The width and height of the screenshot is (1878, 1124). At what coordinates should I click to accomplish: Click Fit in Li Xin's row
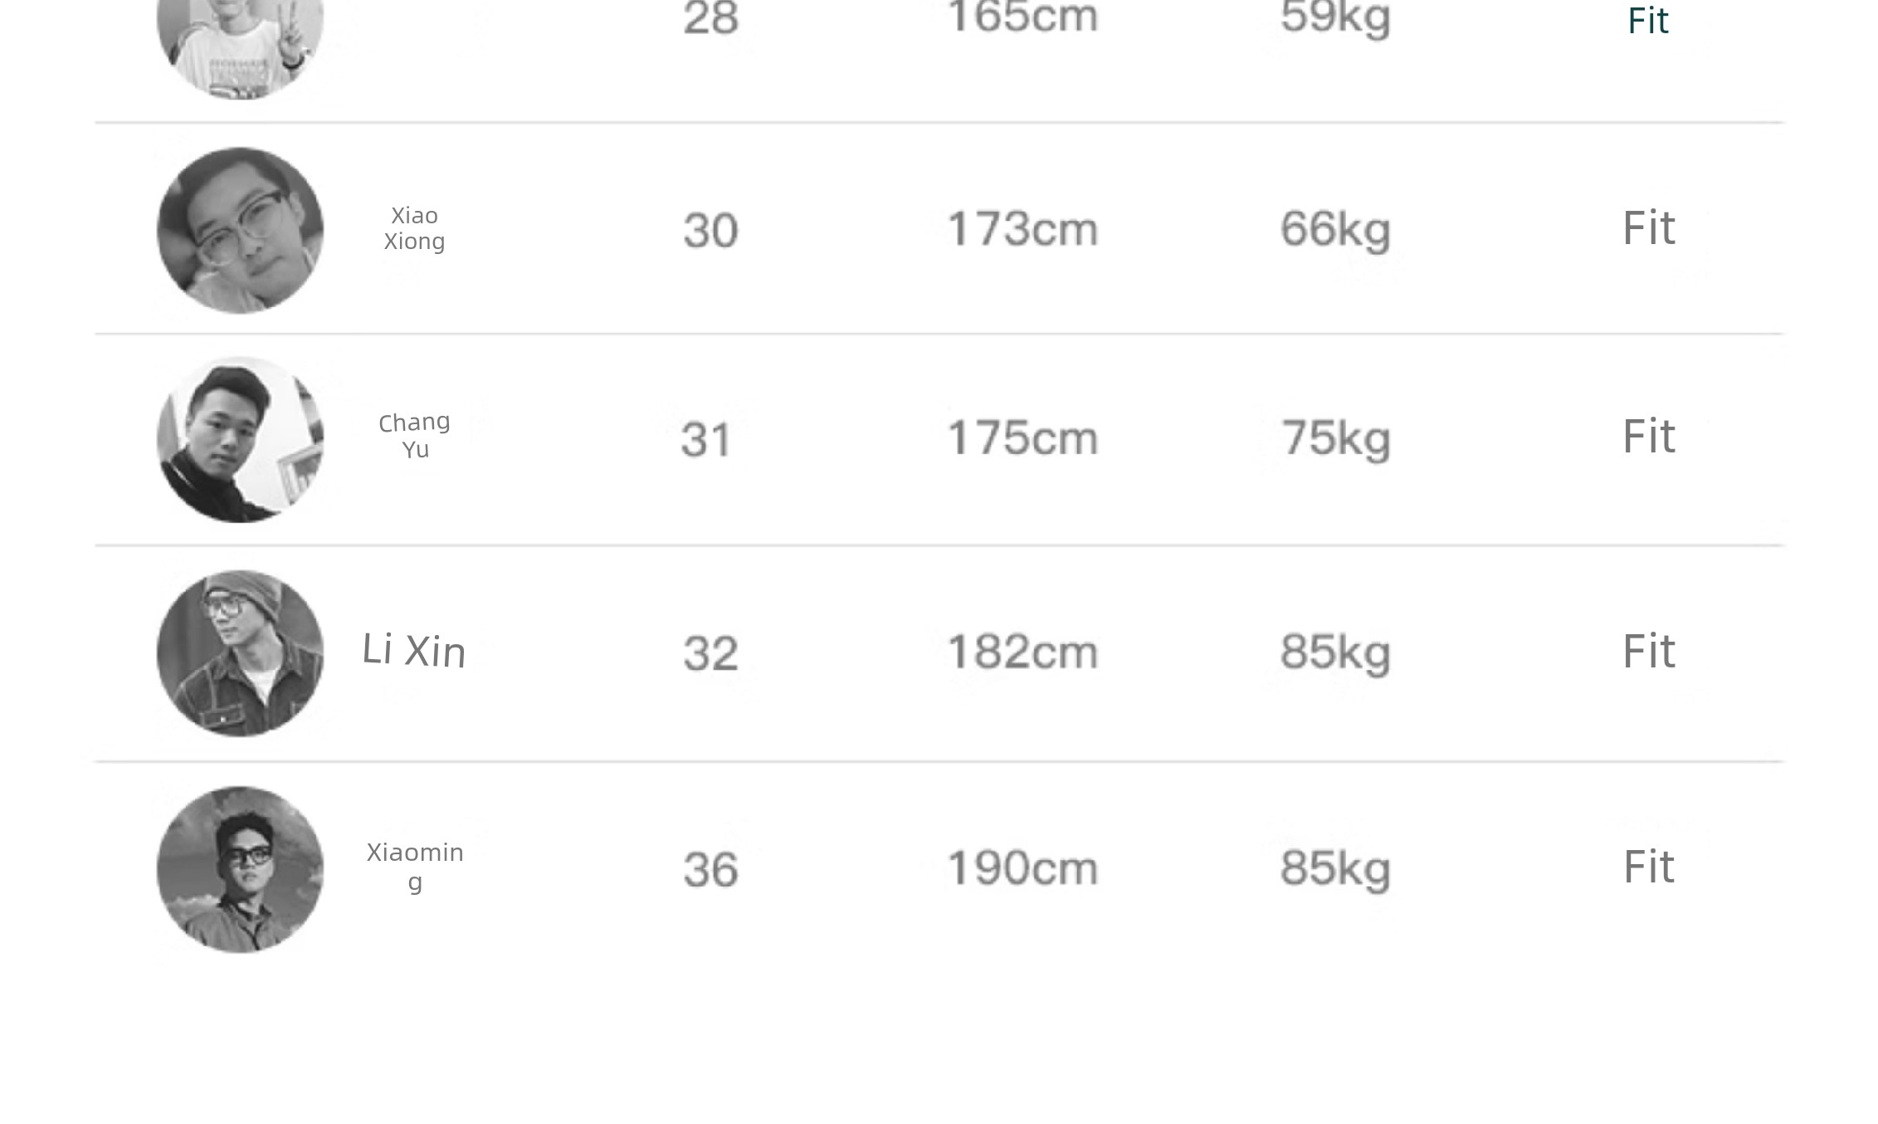[x=1649, y=651]
